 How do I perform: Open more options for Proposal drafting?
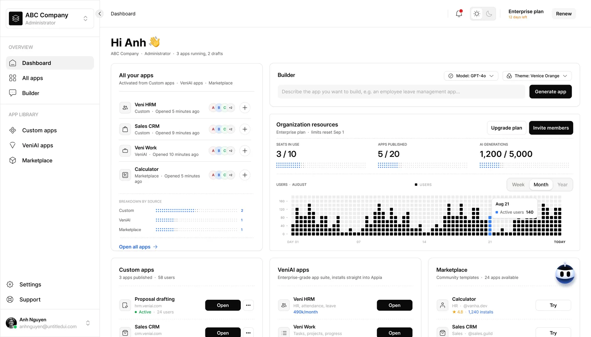pos(248,305)
